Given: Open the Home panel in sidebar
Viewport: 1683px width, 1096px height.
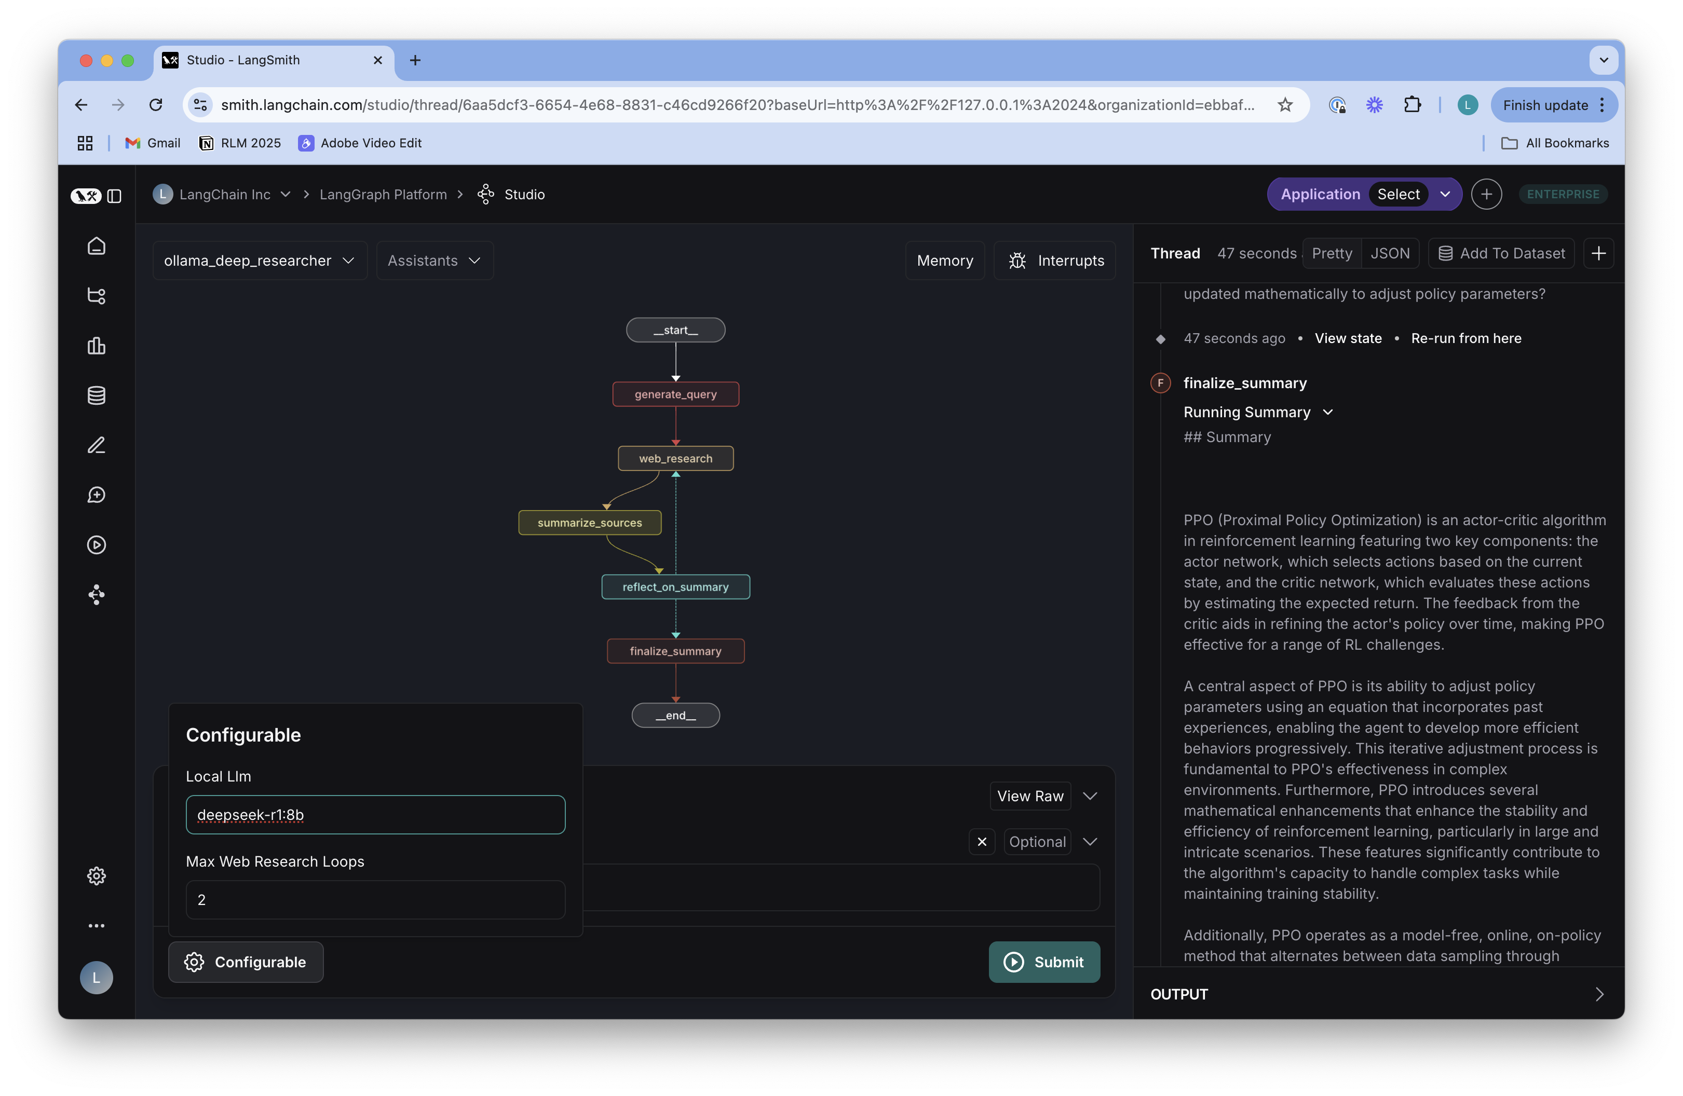Looking at the screenshot, I should click(x=96, y=246).
